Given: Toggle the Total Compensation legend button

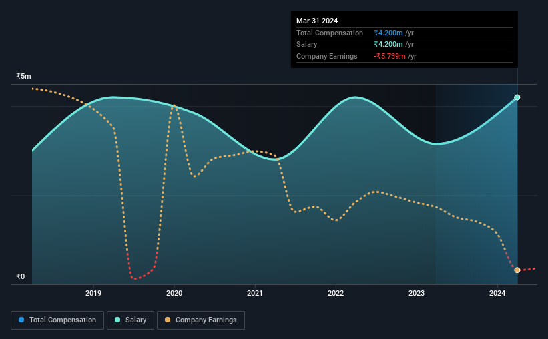Looking at the screenshot, I should [x=57, y=320].
